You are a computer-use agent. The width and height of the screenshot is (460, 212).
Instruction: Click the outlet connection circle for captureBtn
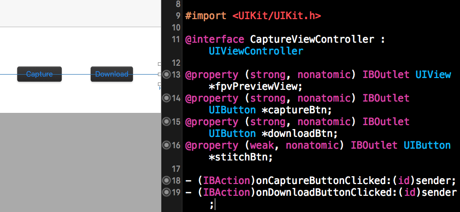166,98
